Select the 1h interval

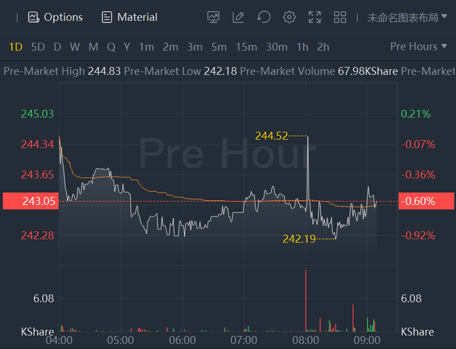(x=303, y=47)
